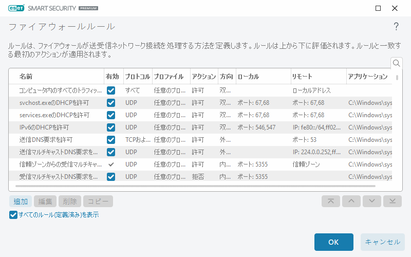Viewport: 411px width, 257px height.
Task: Click the 信頼ゾーン remote cell
Action: 306,164
